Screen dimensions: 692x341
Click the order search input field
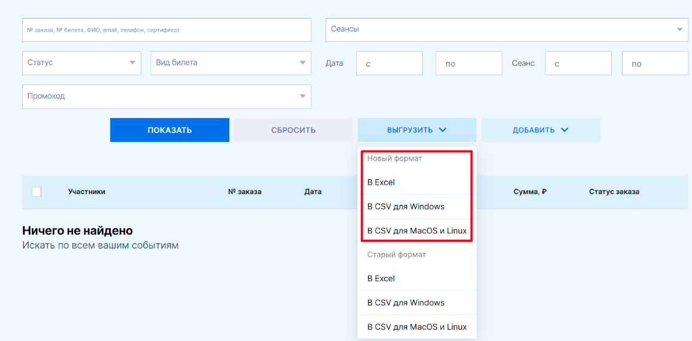[x=166, y=30]
